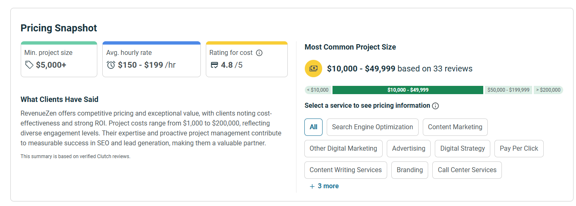Expand the 3 more services list
The image size is (576, 206).
pos(324,186)
